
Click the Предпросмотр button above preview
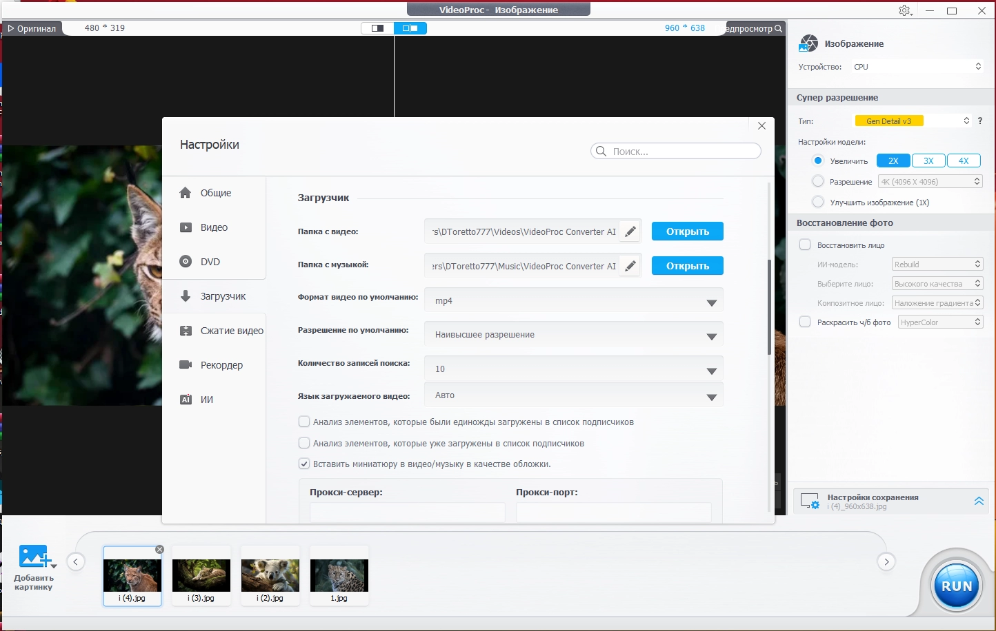pyautogui.click(x=755, y=28)
